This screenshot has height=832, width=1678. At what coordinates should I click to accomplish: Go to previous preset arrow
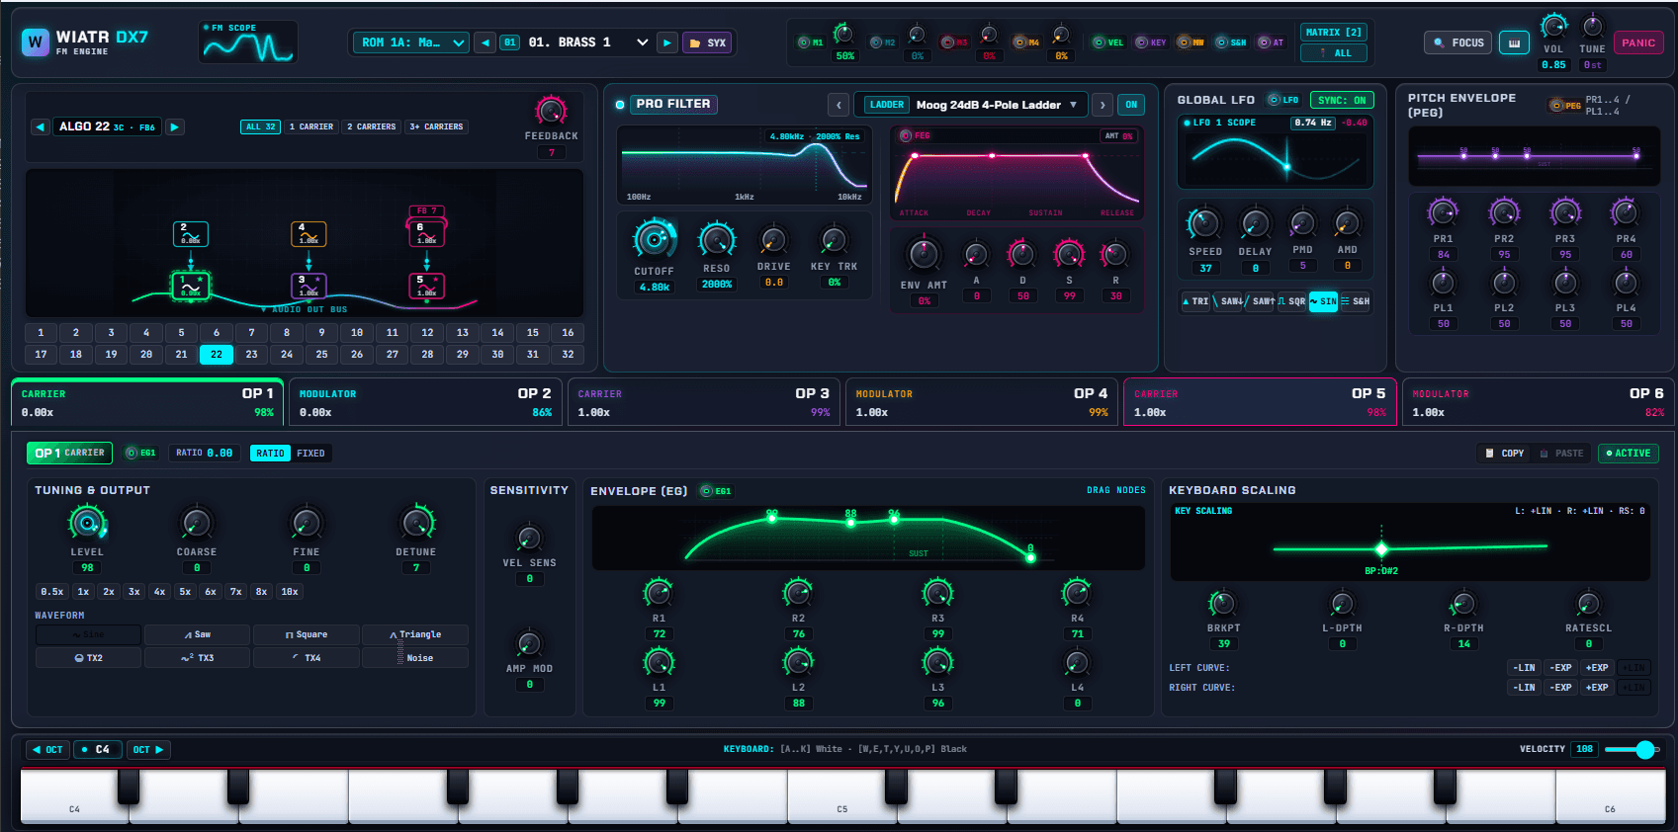pos(485,42)
